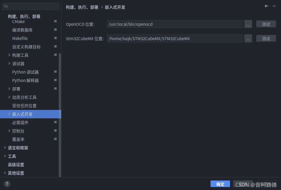Click the project-level icon next to CMake
This screenshot has height=190, width=281.
coord(55,21)
